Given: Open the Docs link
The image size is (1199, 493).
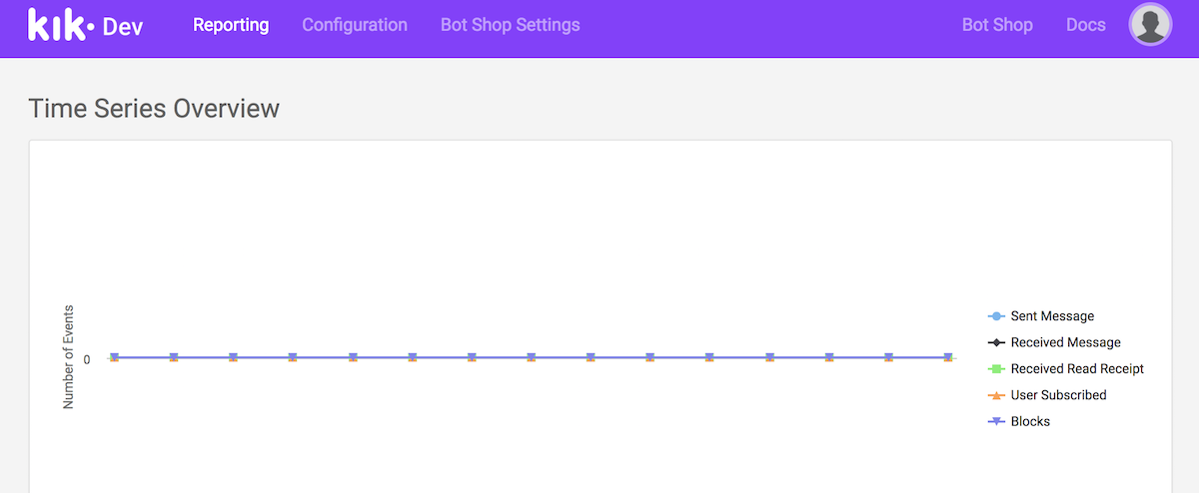Looking at the screenshot, I should (1086, 25).
